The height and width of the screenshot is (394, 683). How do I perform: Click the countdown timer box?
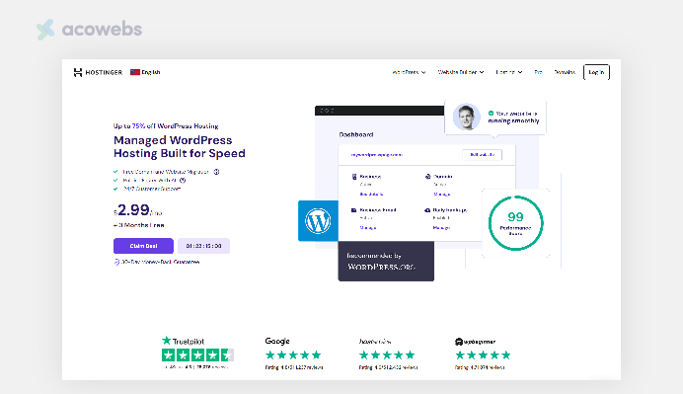(203, 246)
